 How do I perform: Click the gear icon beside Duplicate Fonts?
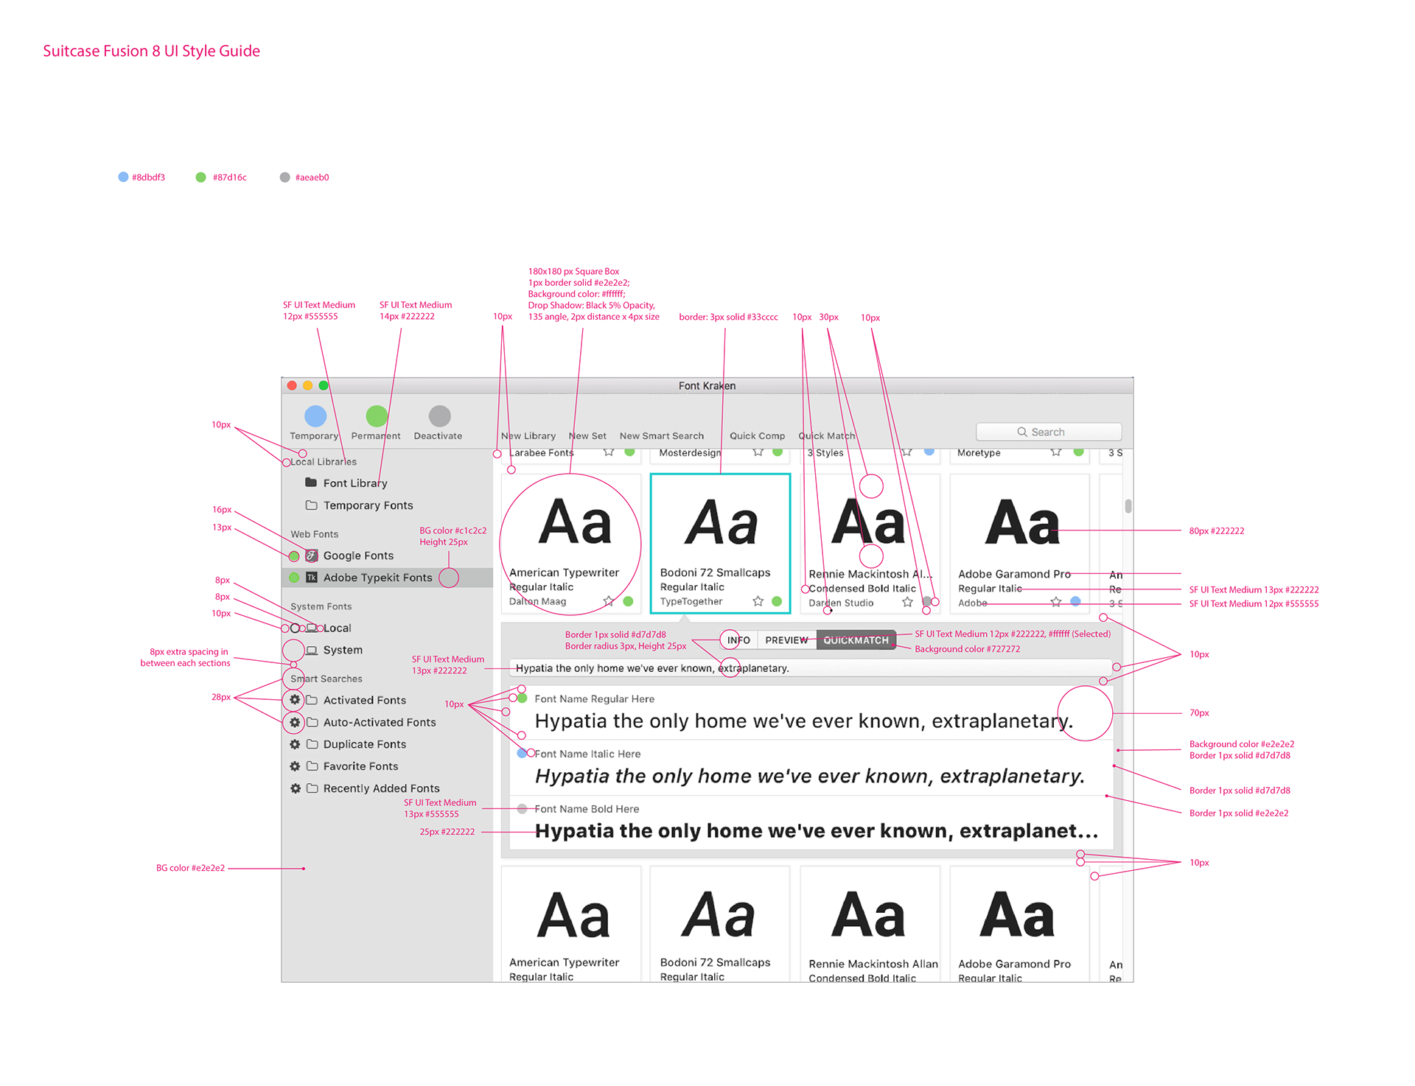[295, 744]
